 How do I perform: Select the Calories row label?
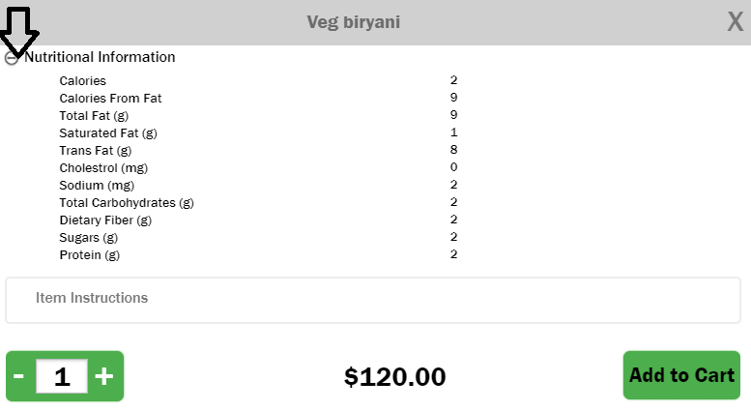[x=83, y=81]
